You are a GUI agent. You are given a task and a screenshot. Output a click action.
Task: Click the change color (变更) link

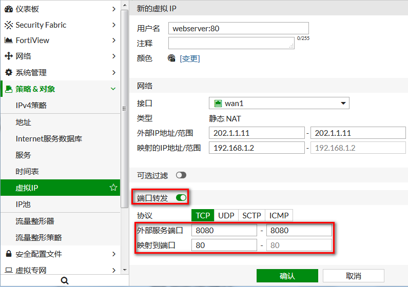(x=190, y=58)
